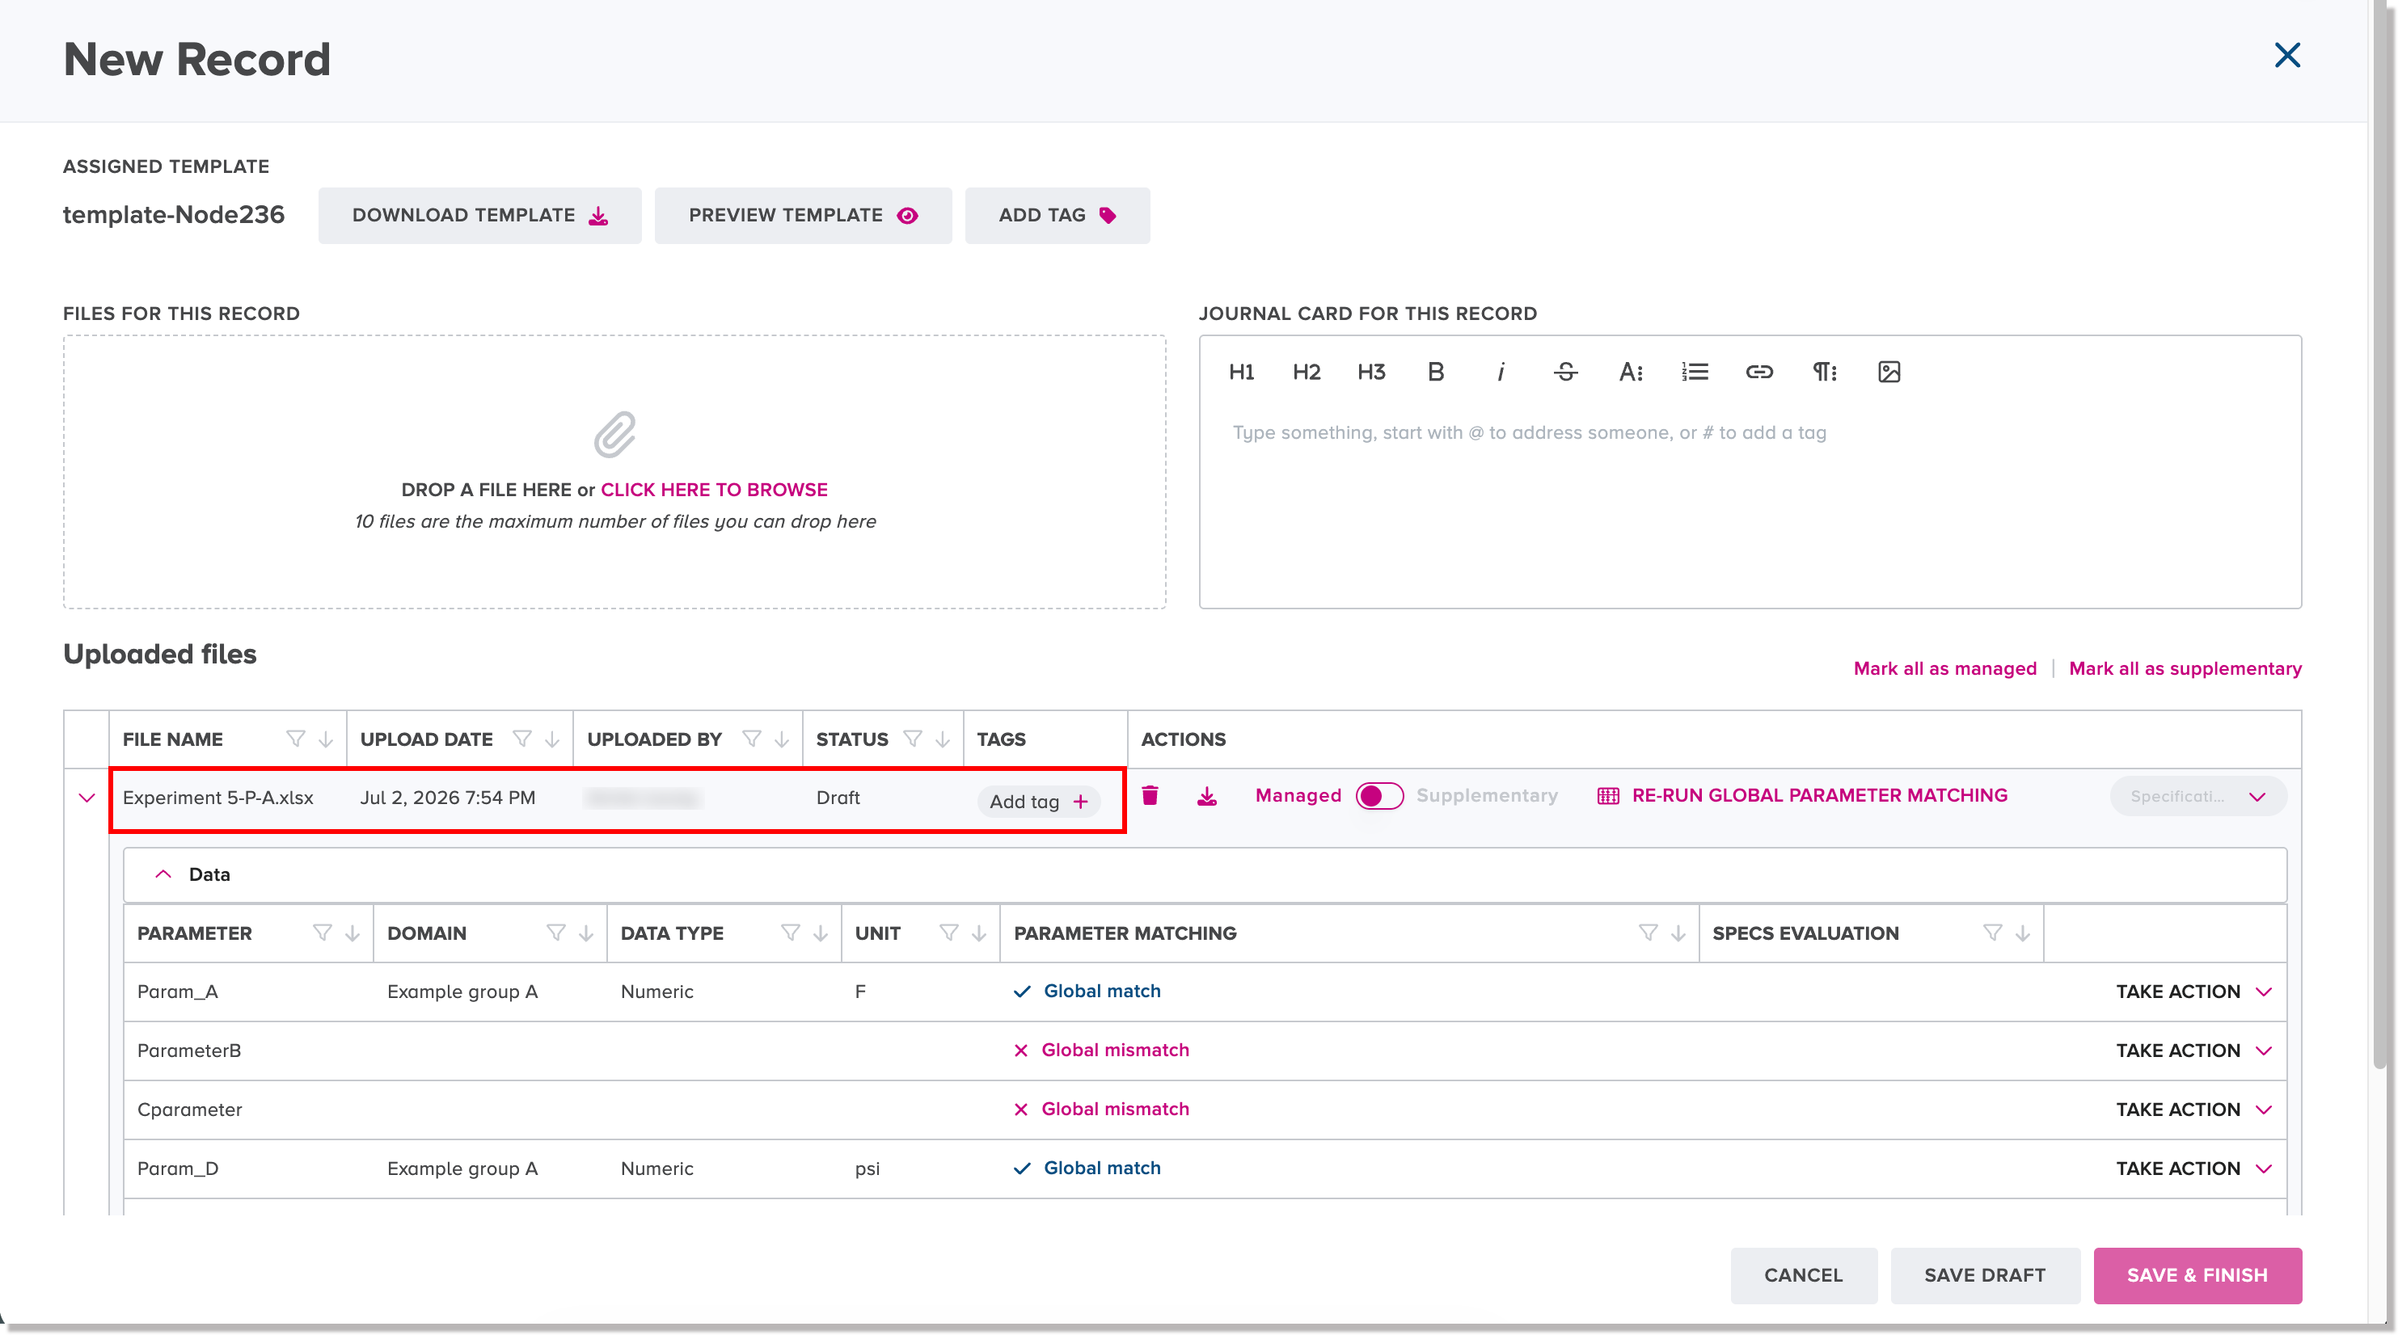Image resolution: width=2398 pixels, height=1335 pixels.
Task: Open Take Action menu for ParameterB
Action: point(2194,1051)
